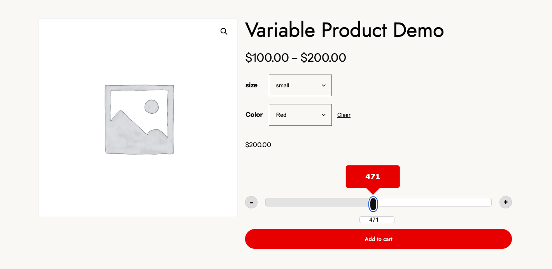Click the Color attribute label
Image resolution: width=552 pixels, height=269 pixels.
click(x=254, y=115)
